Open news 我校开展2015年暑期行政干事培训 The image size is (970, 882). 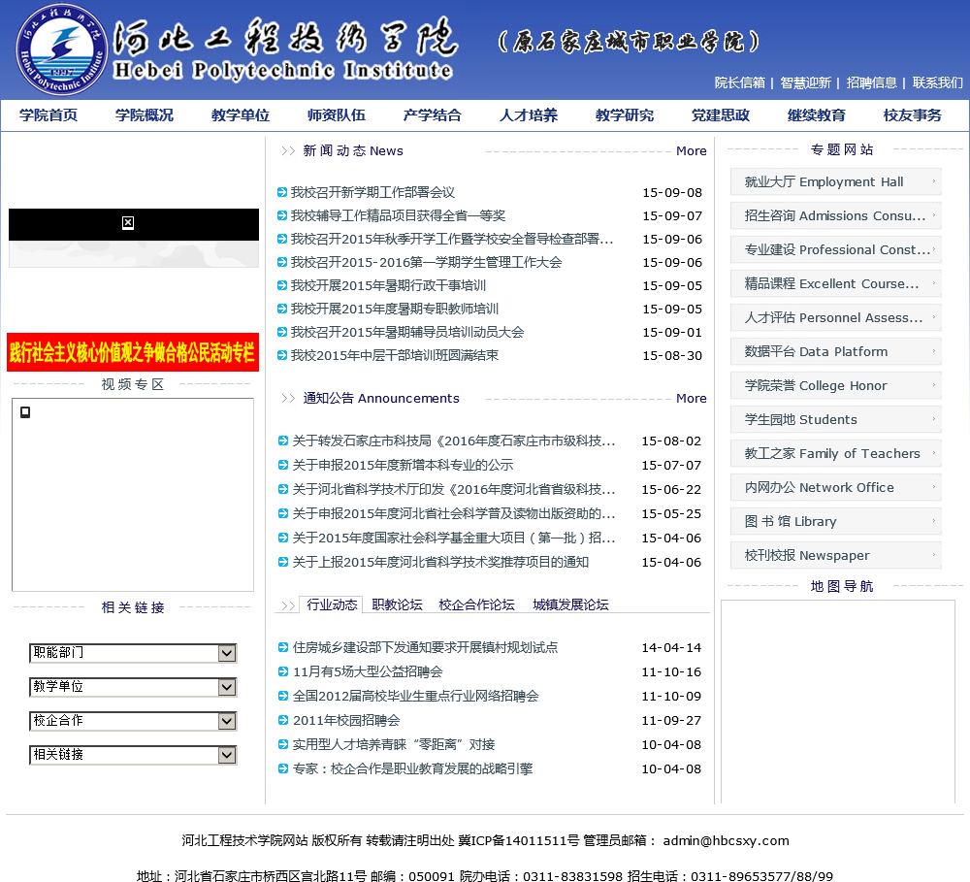click(x=389, y=285)
